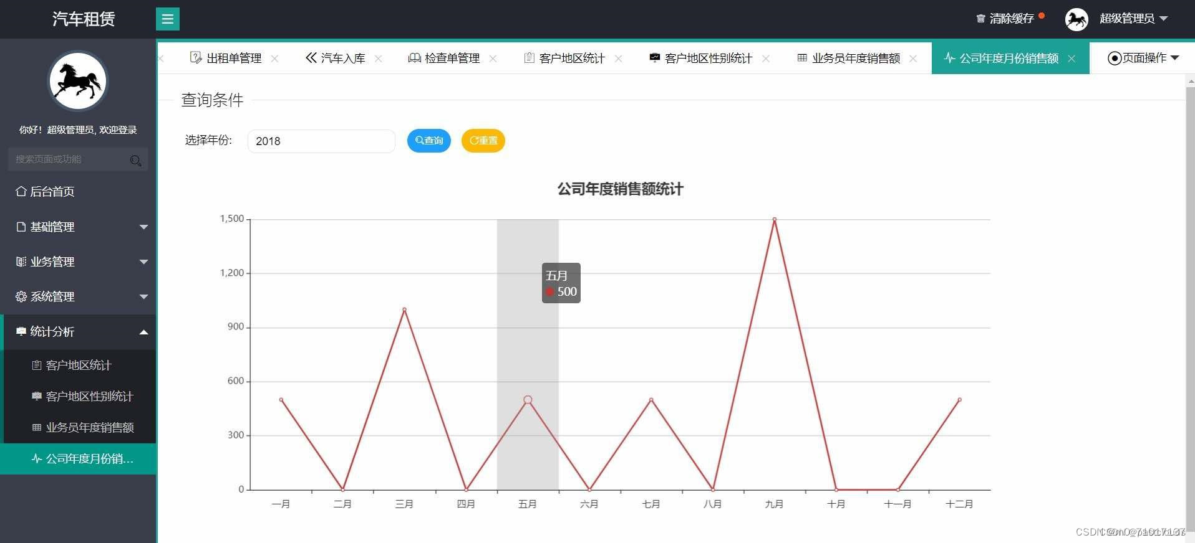Close the 汽车入库 tab
Image resolution: width=1195 pixels, height=543 pixels.
pos(378,59)
